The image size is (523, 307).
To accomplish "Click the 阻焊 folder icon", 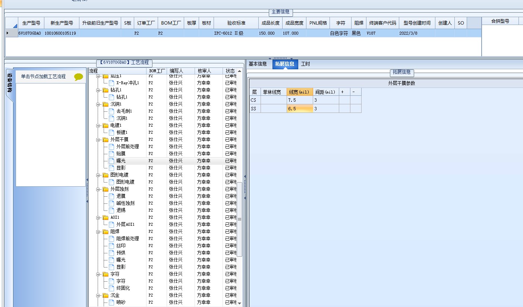I will click(x=105, y=232).
